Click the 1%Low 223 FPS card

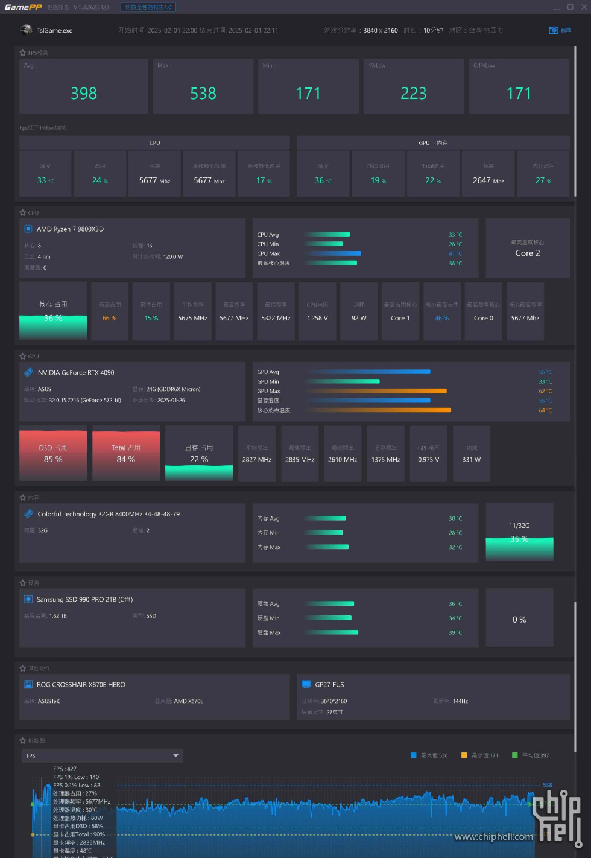pyautogui.click(x=414, y=86)
